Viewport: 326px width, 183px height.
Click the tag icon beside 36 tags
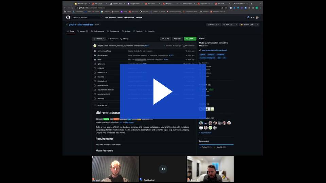(121, 39)
